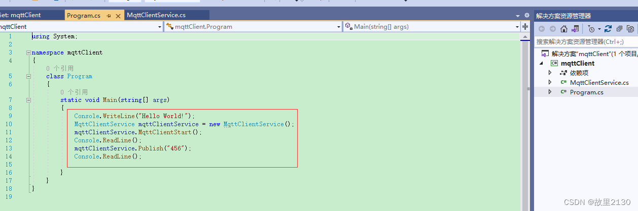Open pending changes filter clock icon
Viewport: 638px width, 211px height.
pos(591,29)
